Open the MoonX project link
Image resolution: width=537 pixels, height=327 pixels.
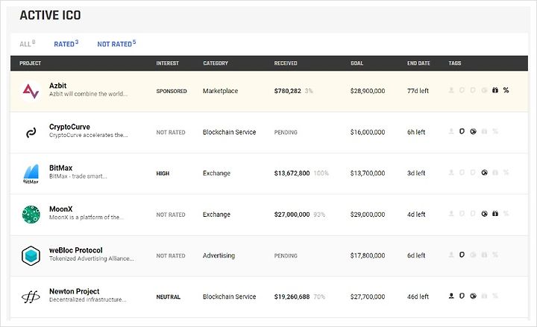pos(60,209)
